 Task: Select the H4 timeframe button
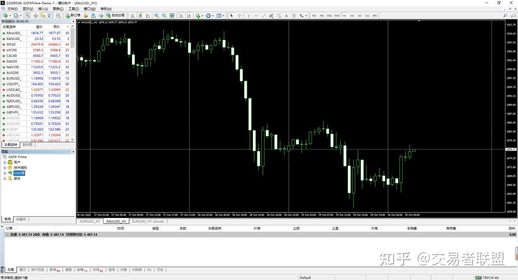tap(352, 15)
